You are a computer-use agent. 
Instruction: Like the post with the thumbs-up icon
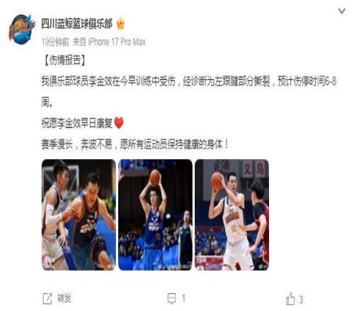coord(290,299)
